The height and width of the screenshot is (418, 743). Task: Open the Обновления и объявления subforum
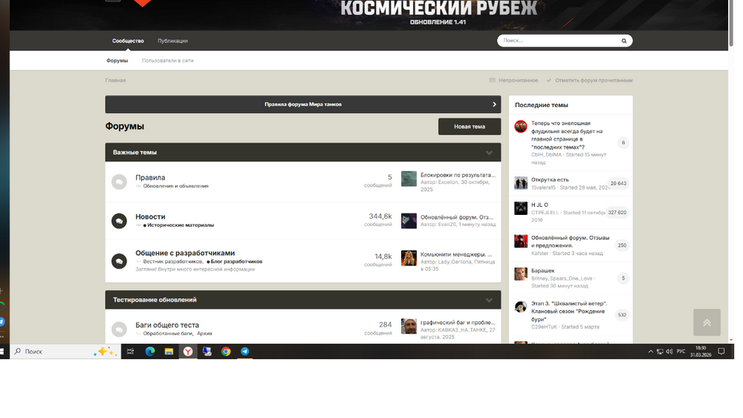coord(176,186)
